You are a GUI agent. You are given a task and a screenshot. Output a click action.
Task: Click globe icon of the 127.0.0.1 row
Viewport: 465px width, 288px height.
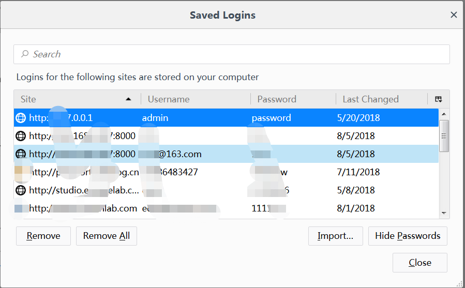tap(21, 118)
